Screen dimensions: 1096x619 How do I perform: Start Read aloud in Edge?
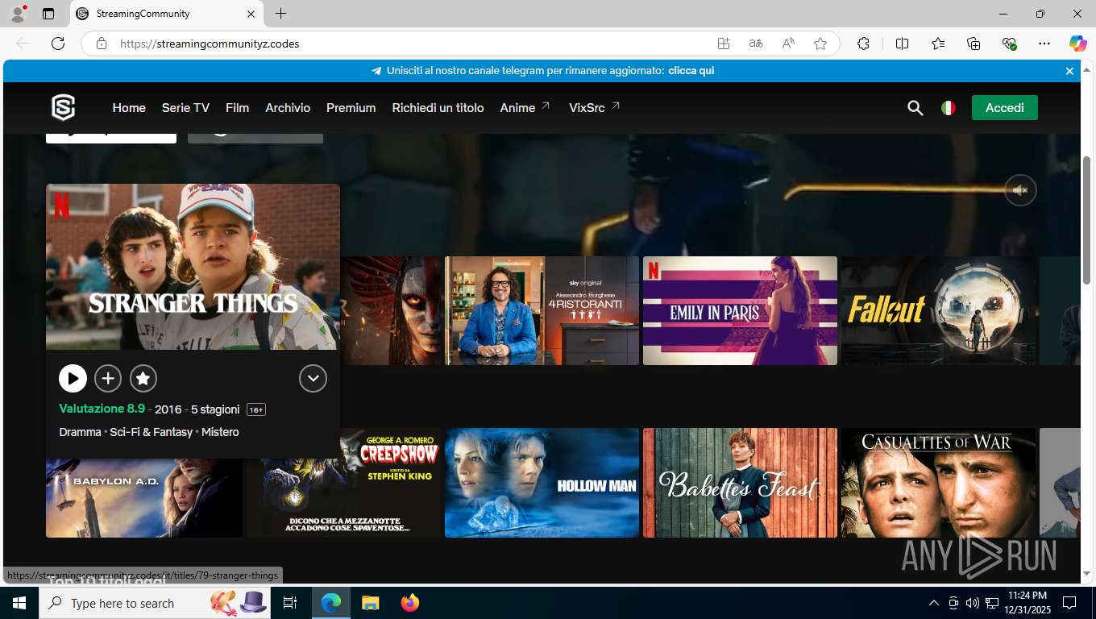click(x=788, y=44)
